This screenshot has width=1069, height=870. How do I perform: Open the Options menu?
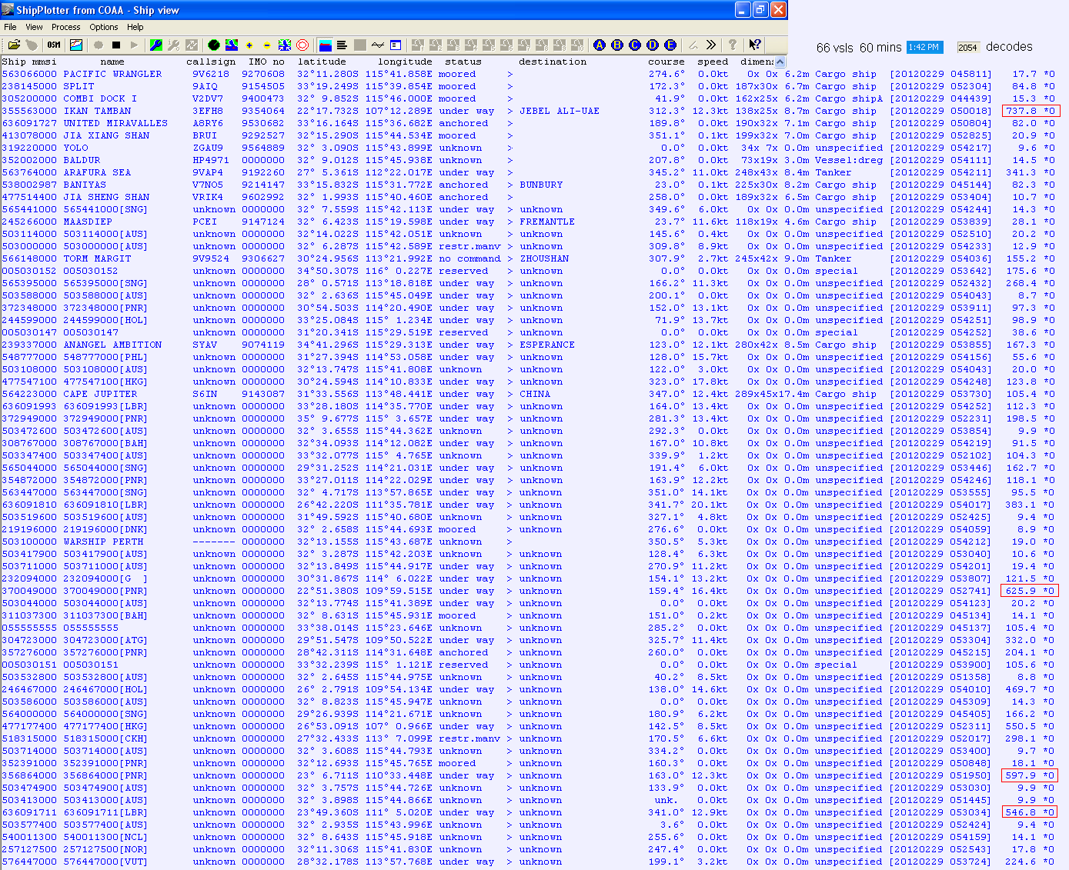104,27
